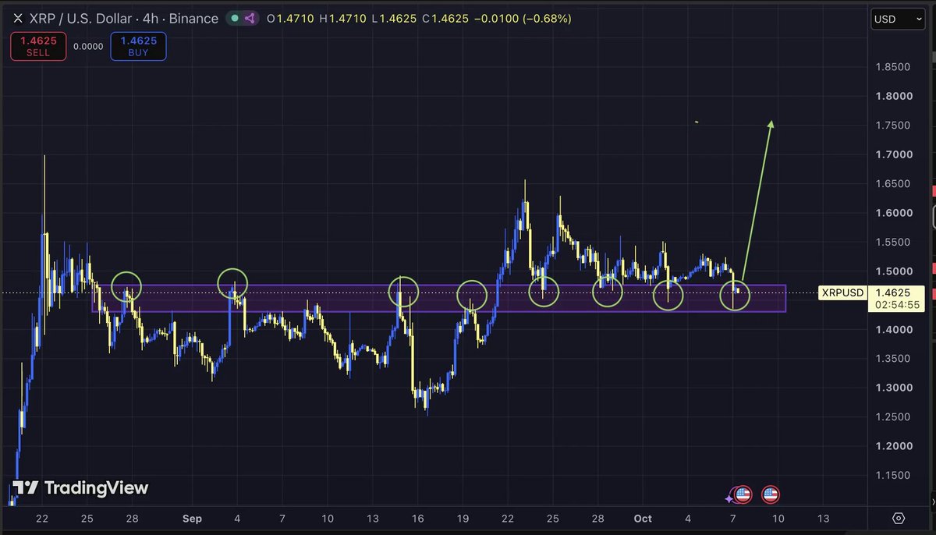The height and width of the screenshot is (535, 936).
Task: Click the 0.0000 spread value
Action: click(88, 46)
